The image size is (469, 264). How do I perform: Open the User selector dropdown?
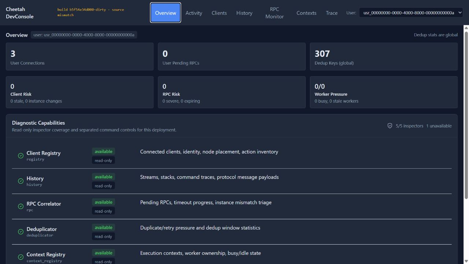click(411, 13)
